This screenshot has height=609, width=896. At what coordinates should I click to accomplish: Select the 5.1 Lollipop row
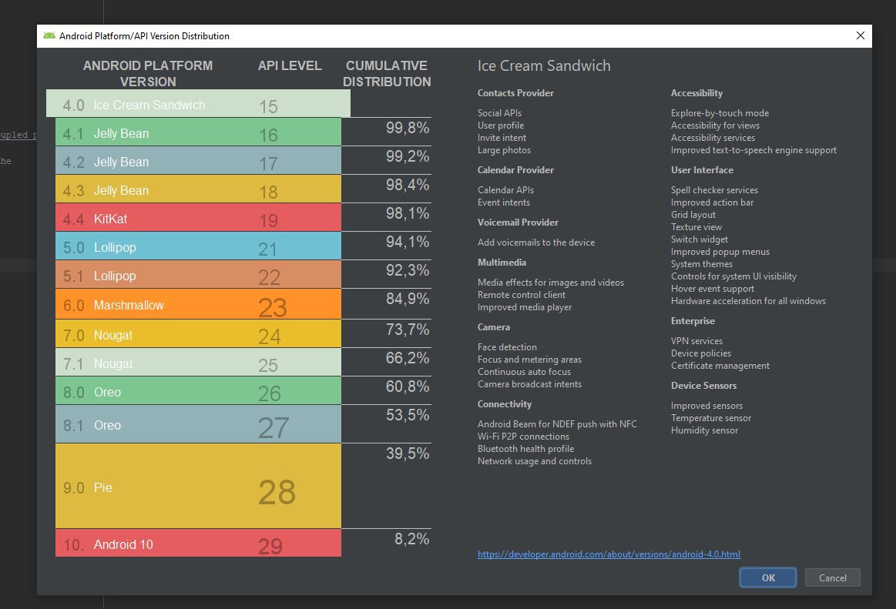pos(198,276)
